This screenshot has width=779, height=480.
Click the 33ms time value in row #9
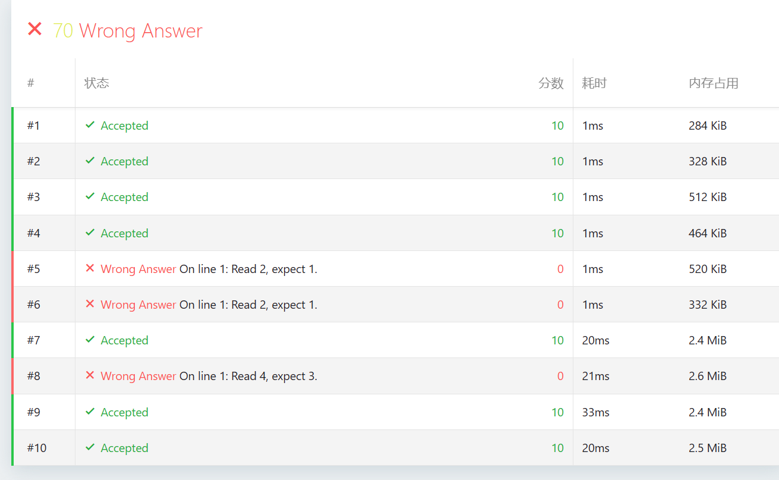coord(595,412)
